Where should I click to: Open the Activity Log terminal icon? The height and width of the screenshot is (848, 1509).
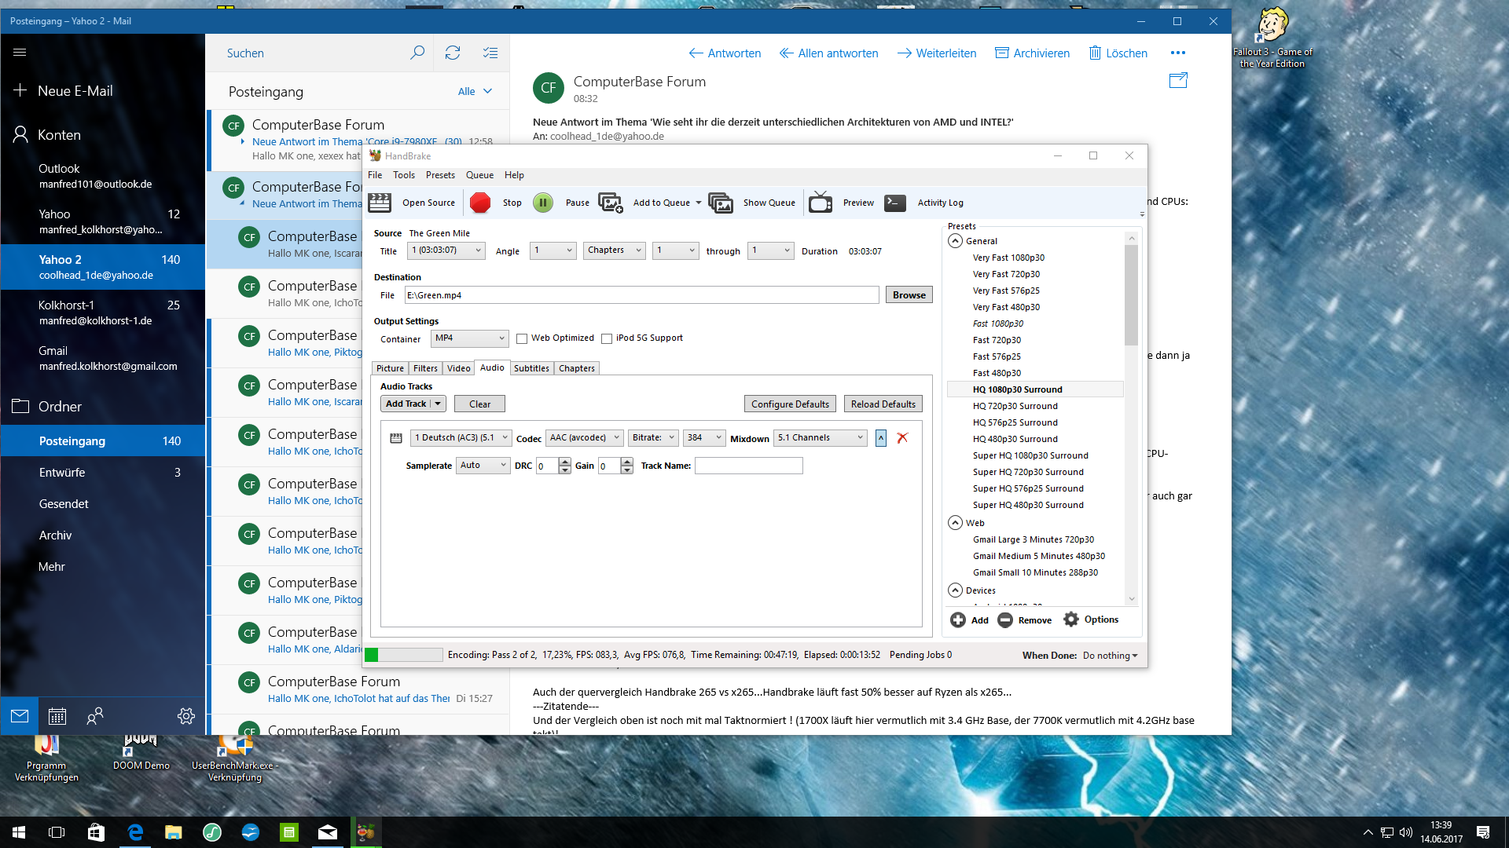tap(895, 203)
